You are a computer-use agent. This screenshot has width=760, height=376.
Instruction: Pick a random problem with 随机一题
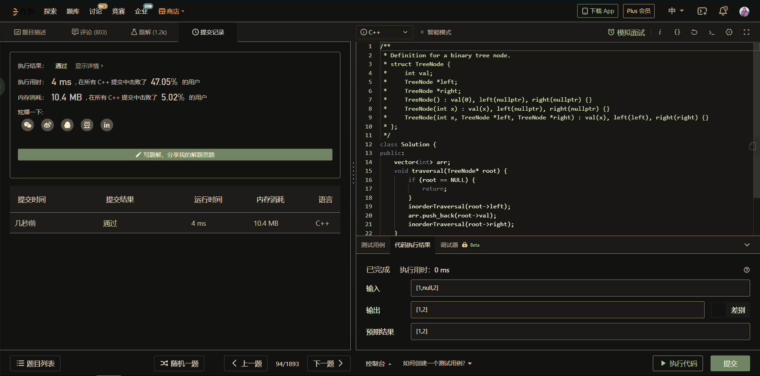pos(179,363)
